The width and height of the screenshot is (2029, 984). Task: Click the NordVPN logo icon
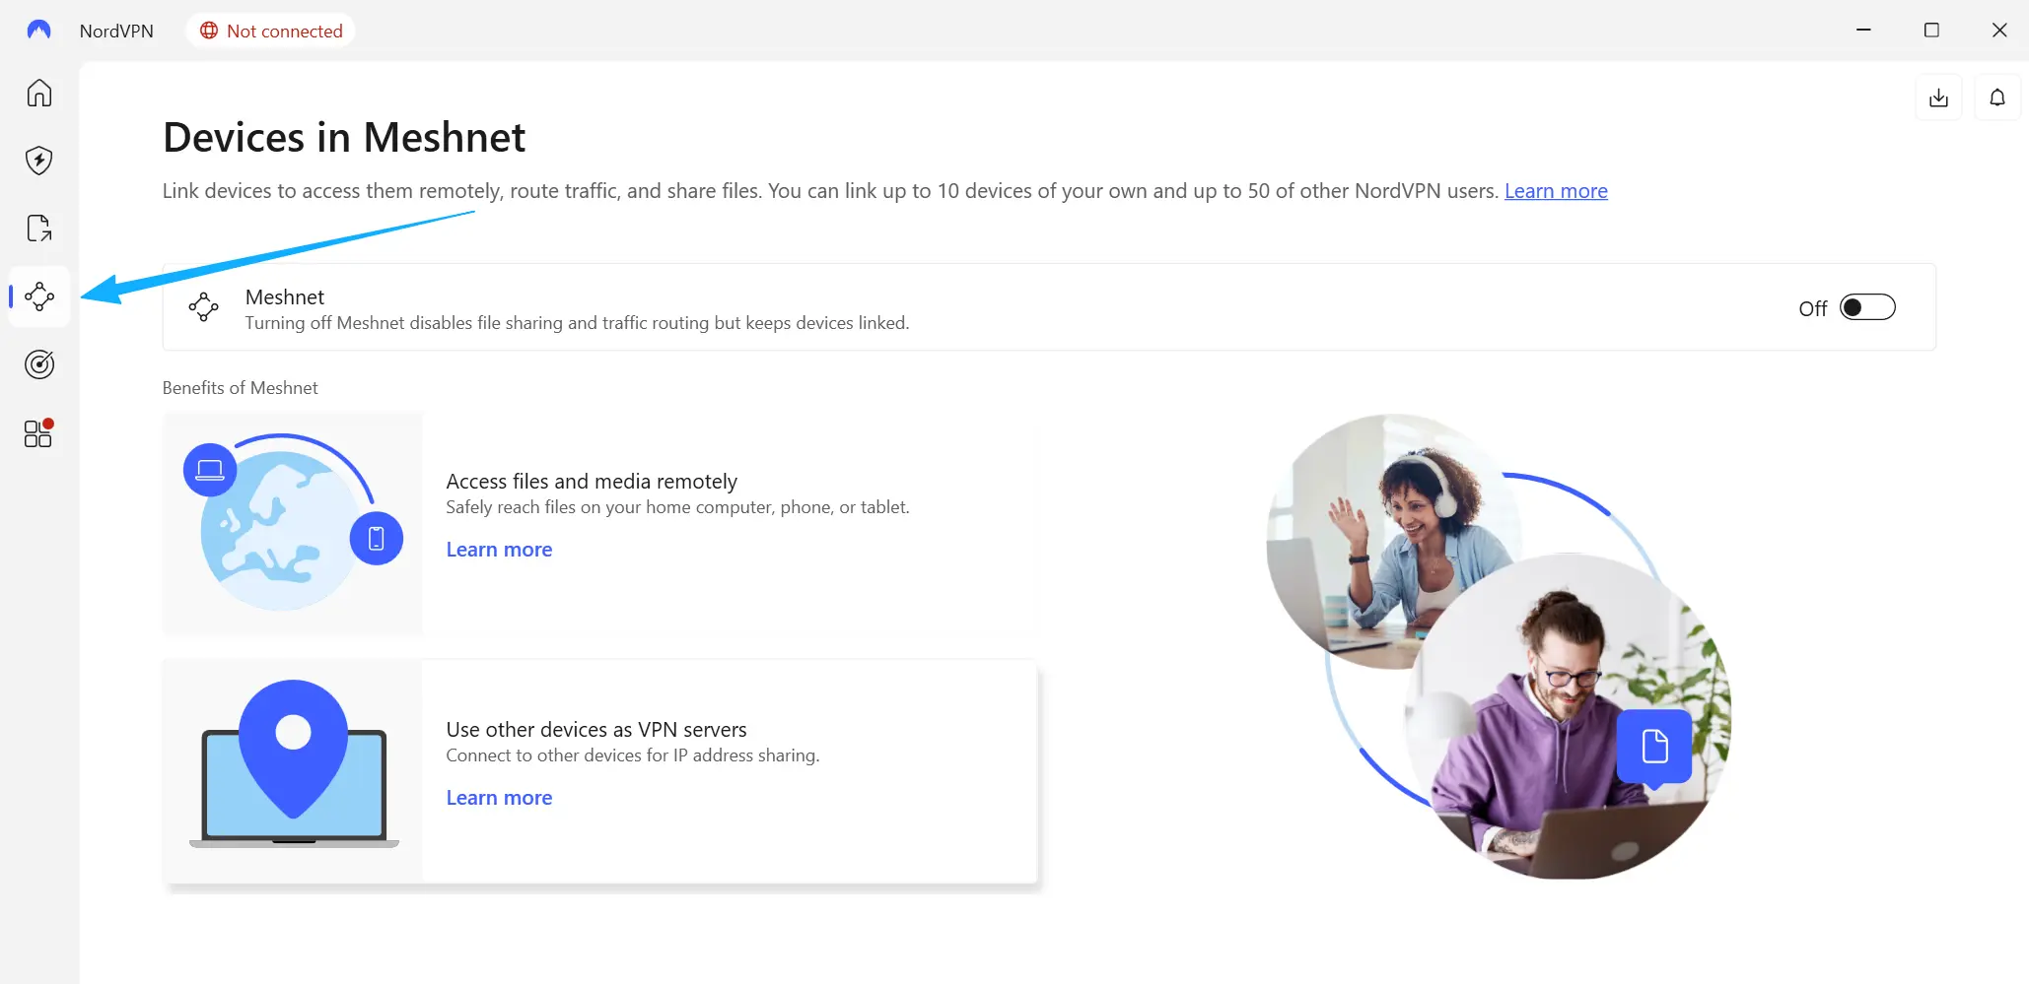coord(38,31)
